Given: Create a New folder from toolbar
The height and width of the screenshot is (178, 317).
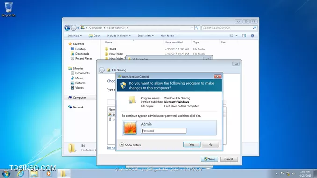Looking at the screenshot, I should coord(167,36).
